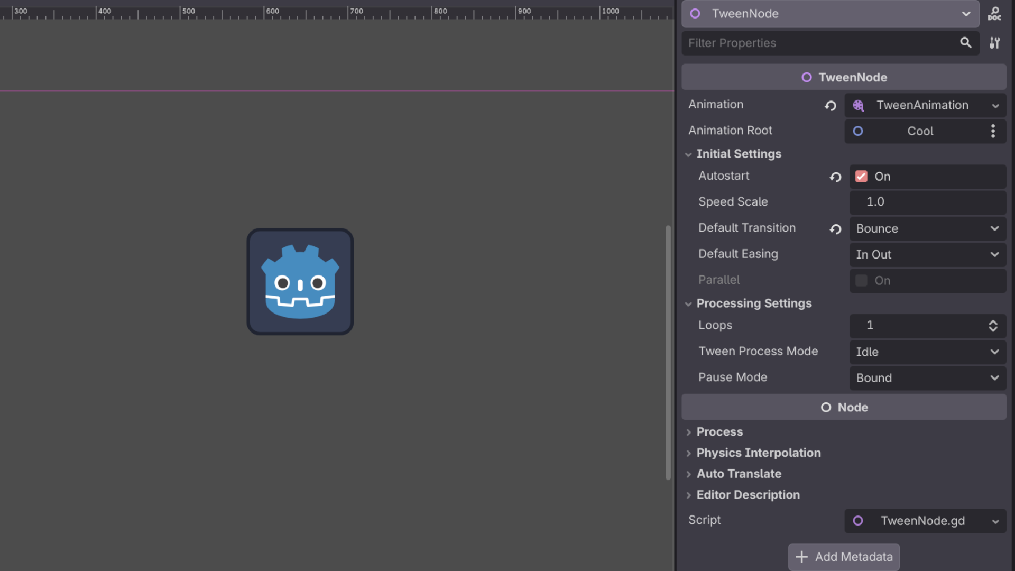This screenshot has width=1015, height=571.
Task: Expand the Editor Description section
Action: (x=748, y=495)
